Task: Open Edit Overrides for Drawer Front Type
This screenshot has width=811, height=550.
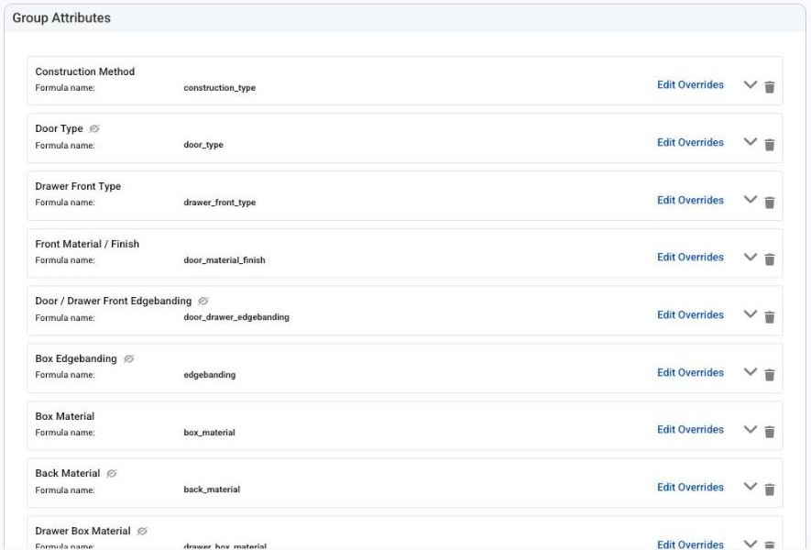Action: pos(690,200)
